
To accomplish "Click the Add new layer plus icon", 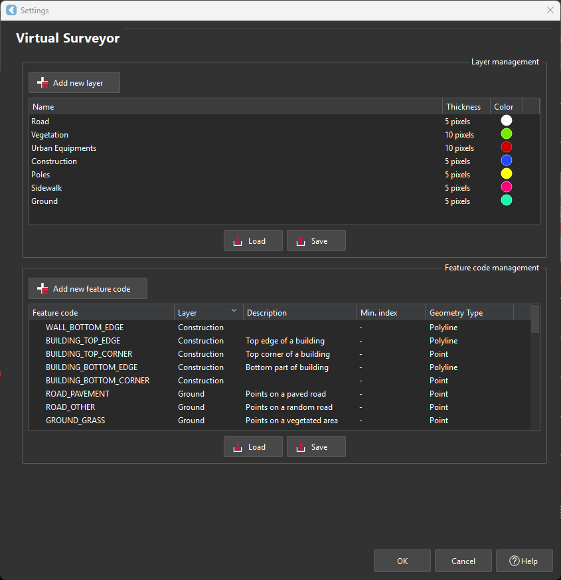I will click(x=42, y=83).
